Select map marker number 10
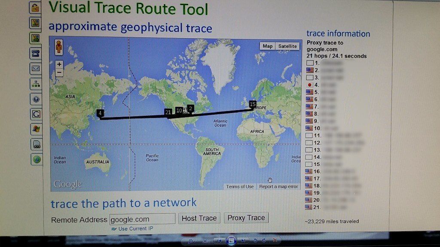 tap(179, 111)
